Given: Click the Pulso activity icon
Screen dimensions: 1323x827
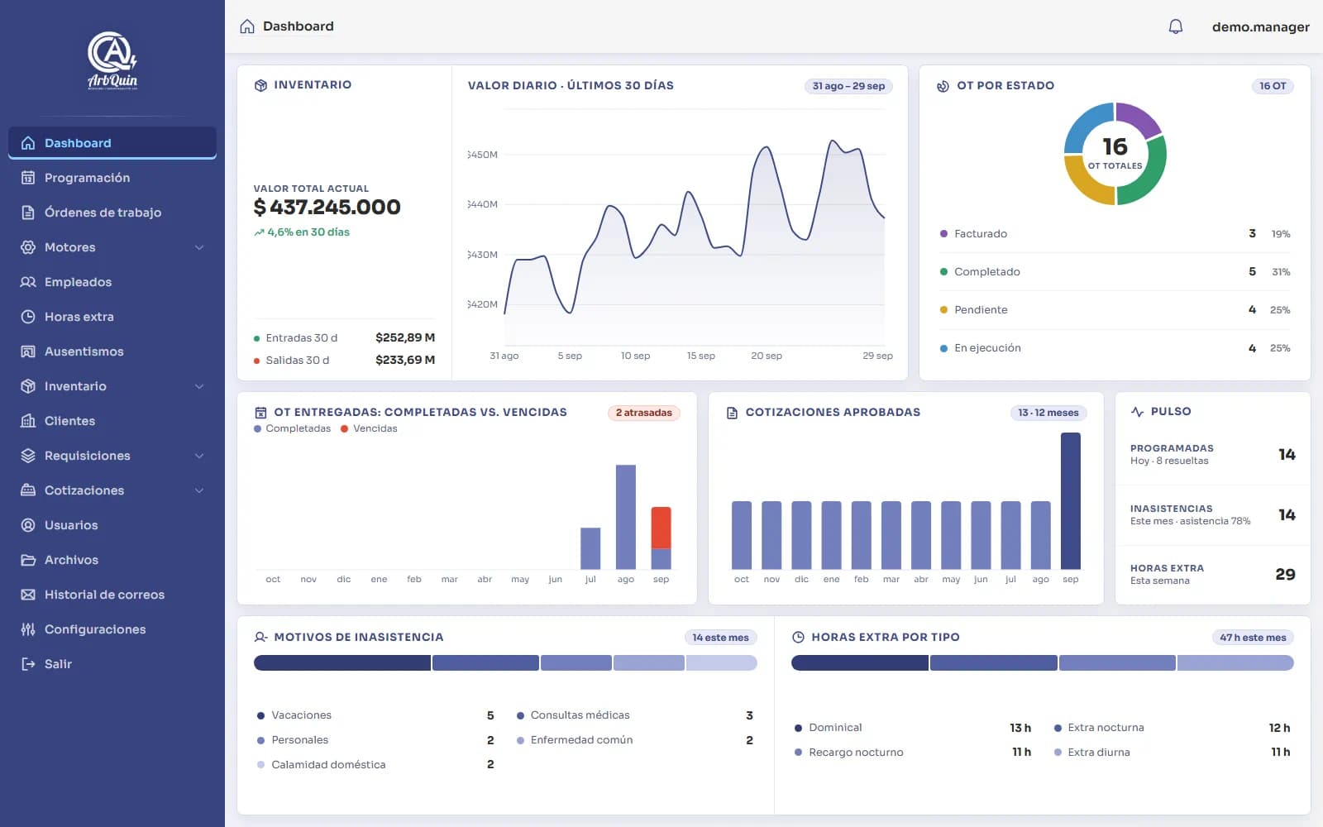Looking at the screenshot, I should (x=1138, y=412).
